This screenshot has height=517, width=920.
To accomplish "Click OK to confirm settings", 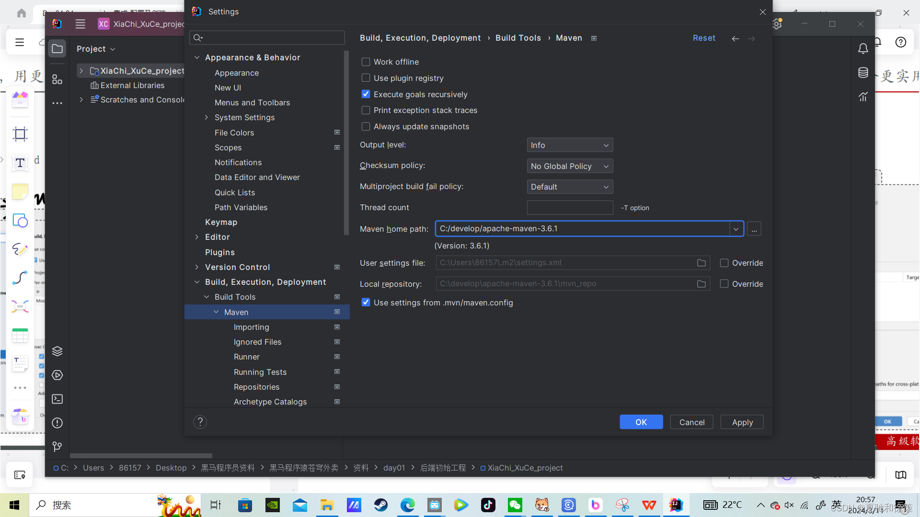I will point(641,422).
